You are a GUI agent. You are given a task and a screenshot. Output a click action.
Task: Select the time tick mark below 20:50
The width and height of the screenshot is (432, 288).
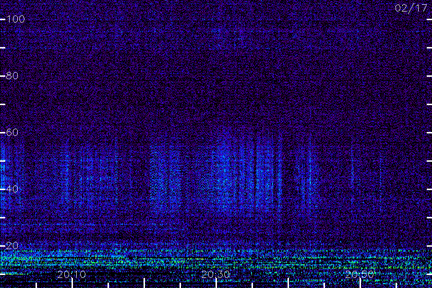click(x=360, y=283)
